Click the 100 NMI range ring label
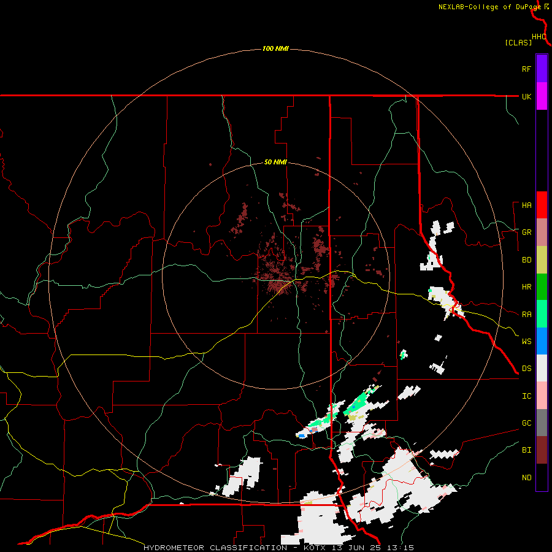This screenshot has height=552, width=552. click(275, 48)
